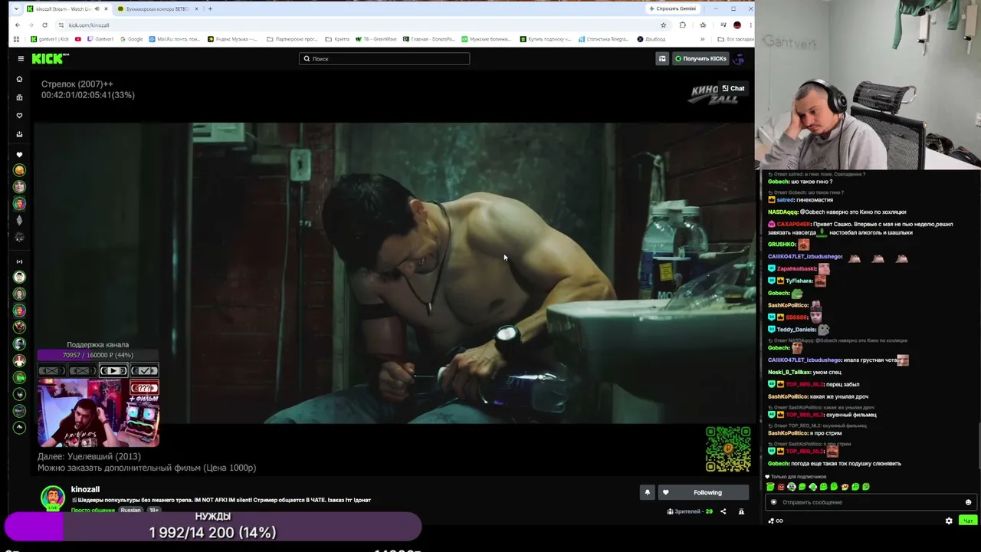981x552 pixels.
Task: Open a new browser tab
Action: tap(210, 8)
